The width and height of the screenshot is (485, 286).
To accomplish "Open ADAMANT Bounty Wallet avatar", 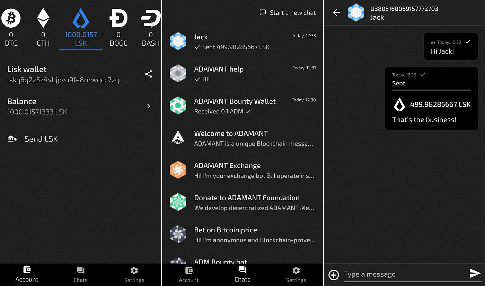I will pos(178,106).
